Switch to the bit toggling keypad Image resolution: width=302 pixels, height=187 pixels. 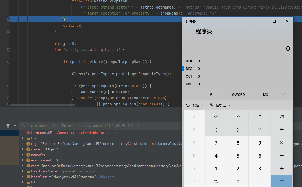(x=211, y=94)
